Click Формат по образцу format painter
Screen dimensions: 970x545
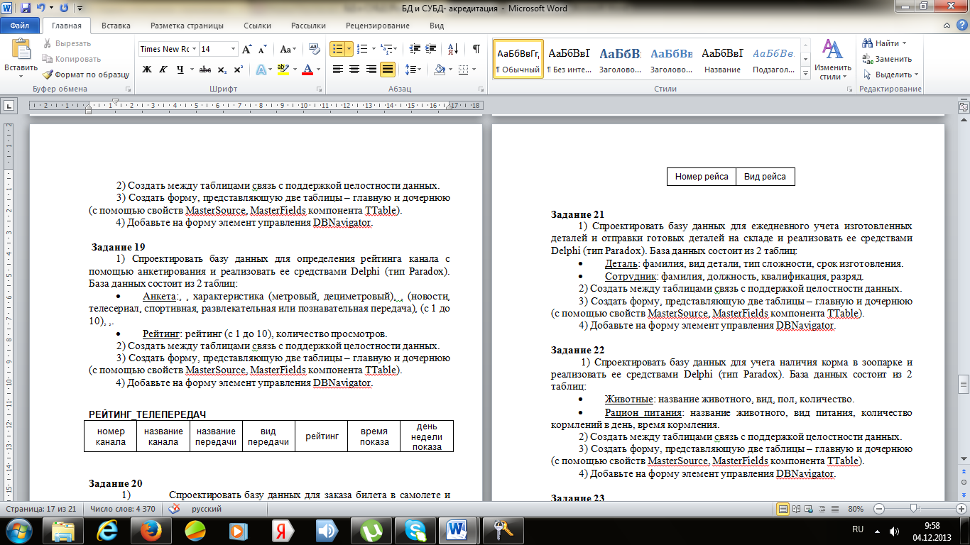[86, 75]
